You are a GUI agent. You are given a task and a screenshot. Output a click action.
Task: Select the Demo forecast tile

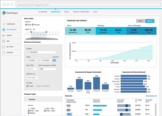[80, 31]
